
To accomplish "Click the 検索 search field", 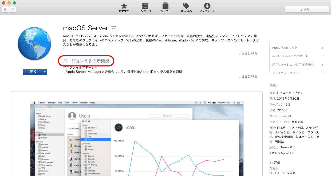I will [x=306, y=10].
